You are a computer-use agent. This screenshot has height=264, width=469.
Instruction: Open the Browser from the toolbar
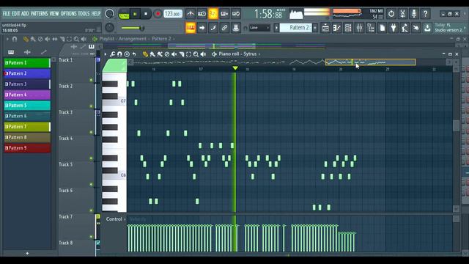click(371, 28)
